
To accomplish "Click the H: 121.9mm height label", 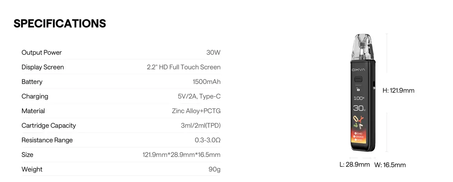I will pyautogui.click(x=398, y=91).
